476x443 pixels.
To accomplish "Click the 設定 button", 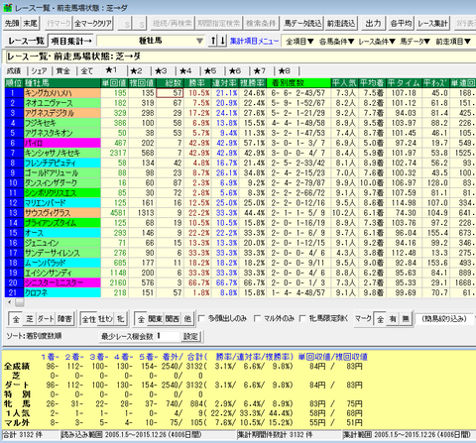I will pyautogui.click(x=190, y=337).
